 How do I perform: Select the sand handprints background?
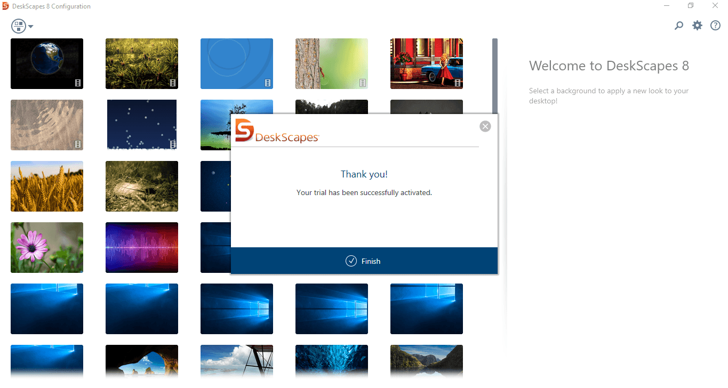click(x=47, y=125)
